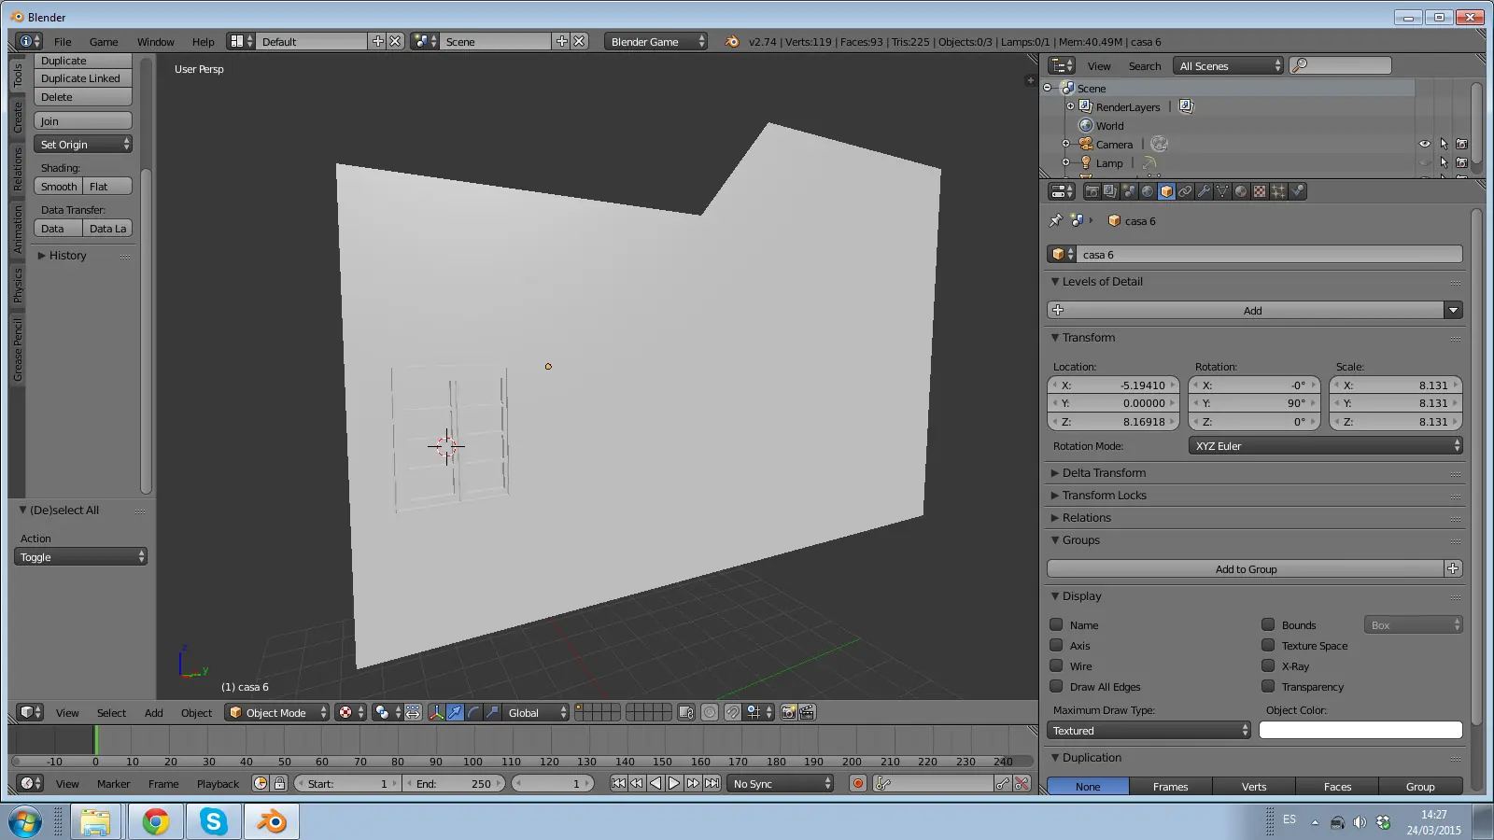This screenshot has height=840, width=1494.
Task: Switch to the Physics tab in tool shelf
Action: click(x=18, y=286)
